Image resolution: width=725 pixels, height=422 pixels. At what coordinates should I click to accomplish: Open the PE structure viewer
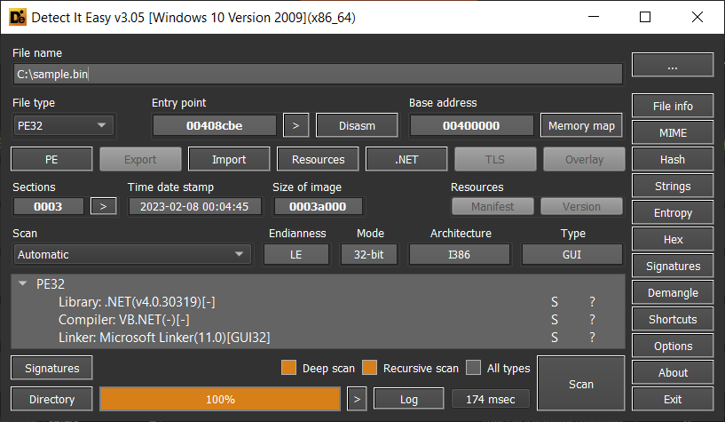[51, 160]
